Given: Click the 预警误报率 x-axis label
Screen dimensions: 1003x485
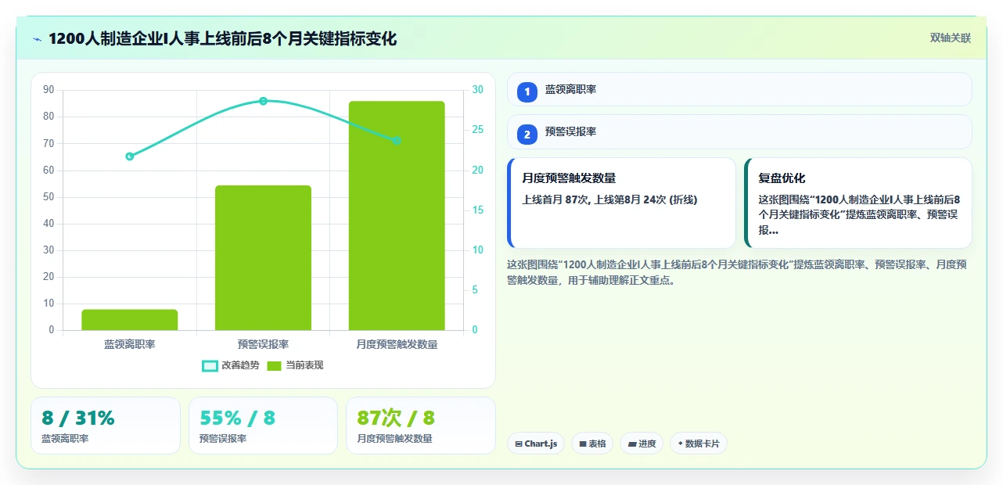Looking at the screenshot, I should click(x=263, y=344).
